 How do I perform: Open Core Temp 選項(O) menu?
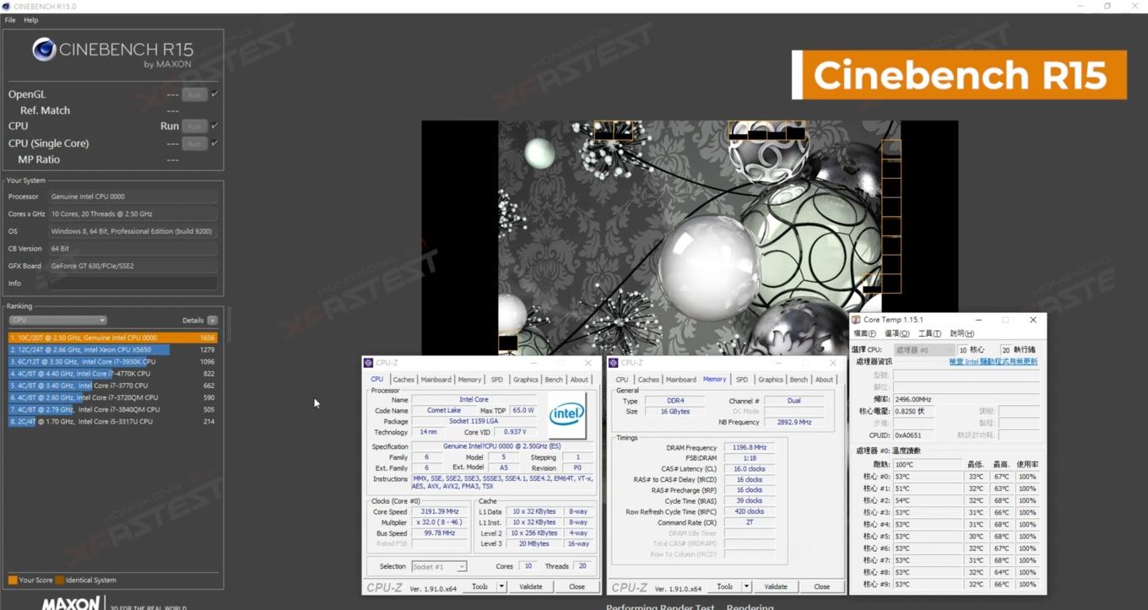pos(896,333)
